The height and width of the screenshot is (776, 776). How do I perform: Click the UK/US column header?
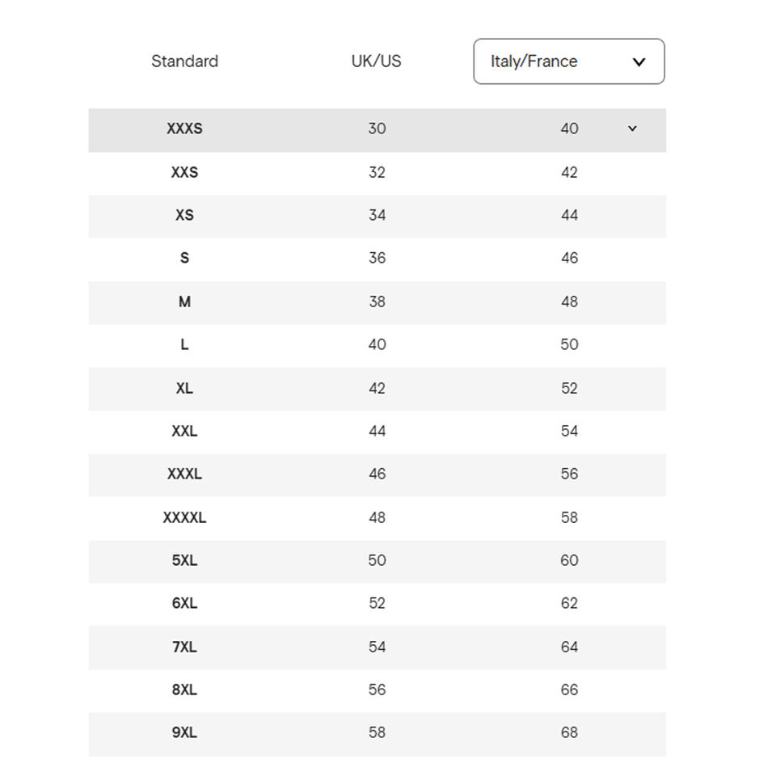click(x=376, y=61)
